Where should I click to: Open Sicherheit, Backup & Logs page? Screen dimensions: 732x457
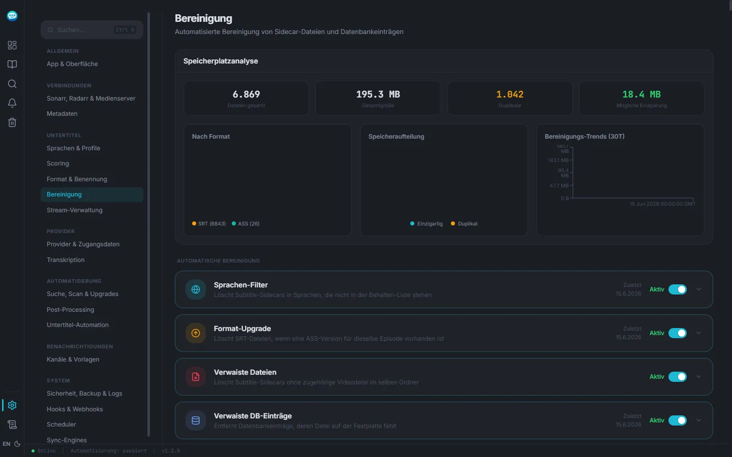click(92, 394)
